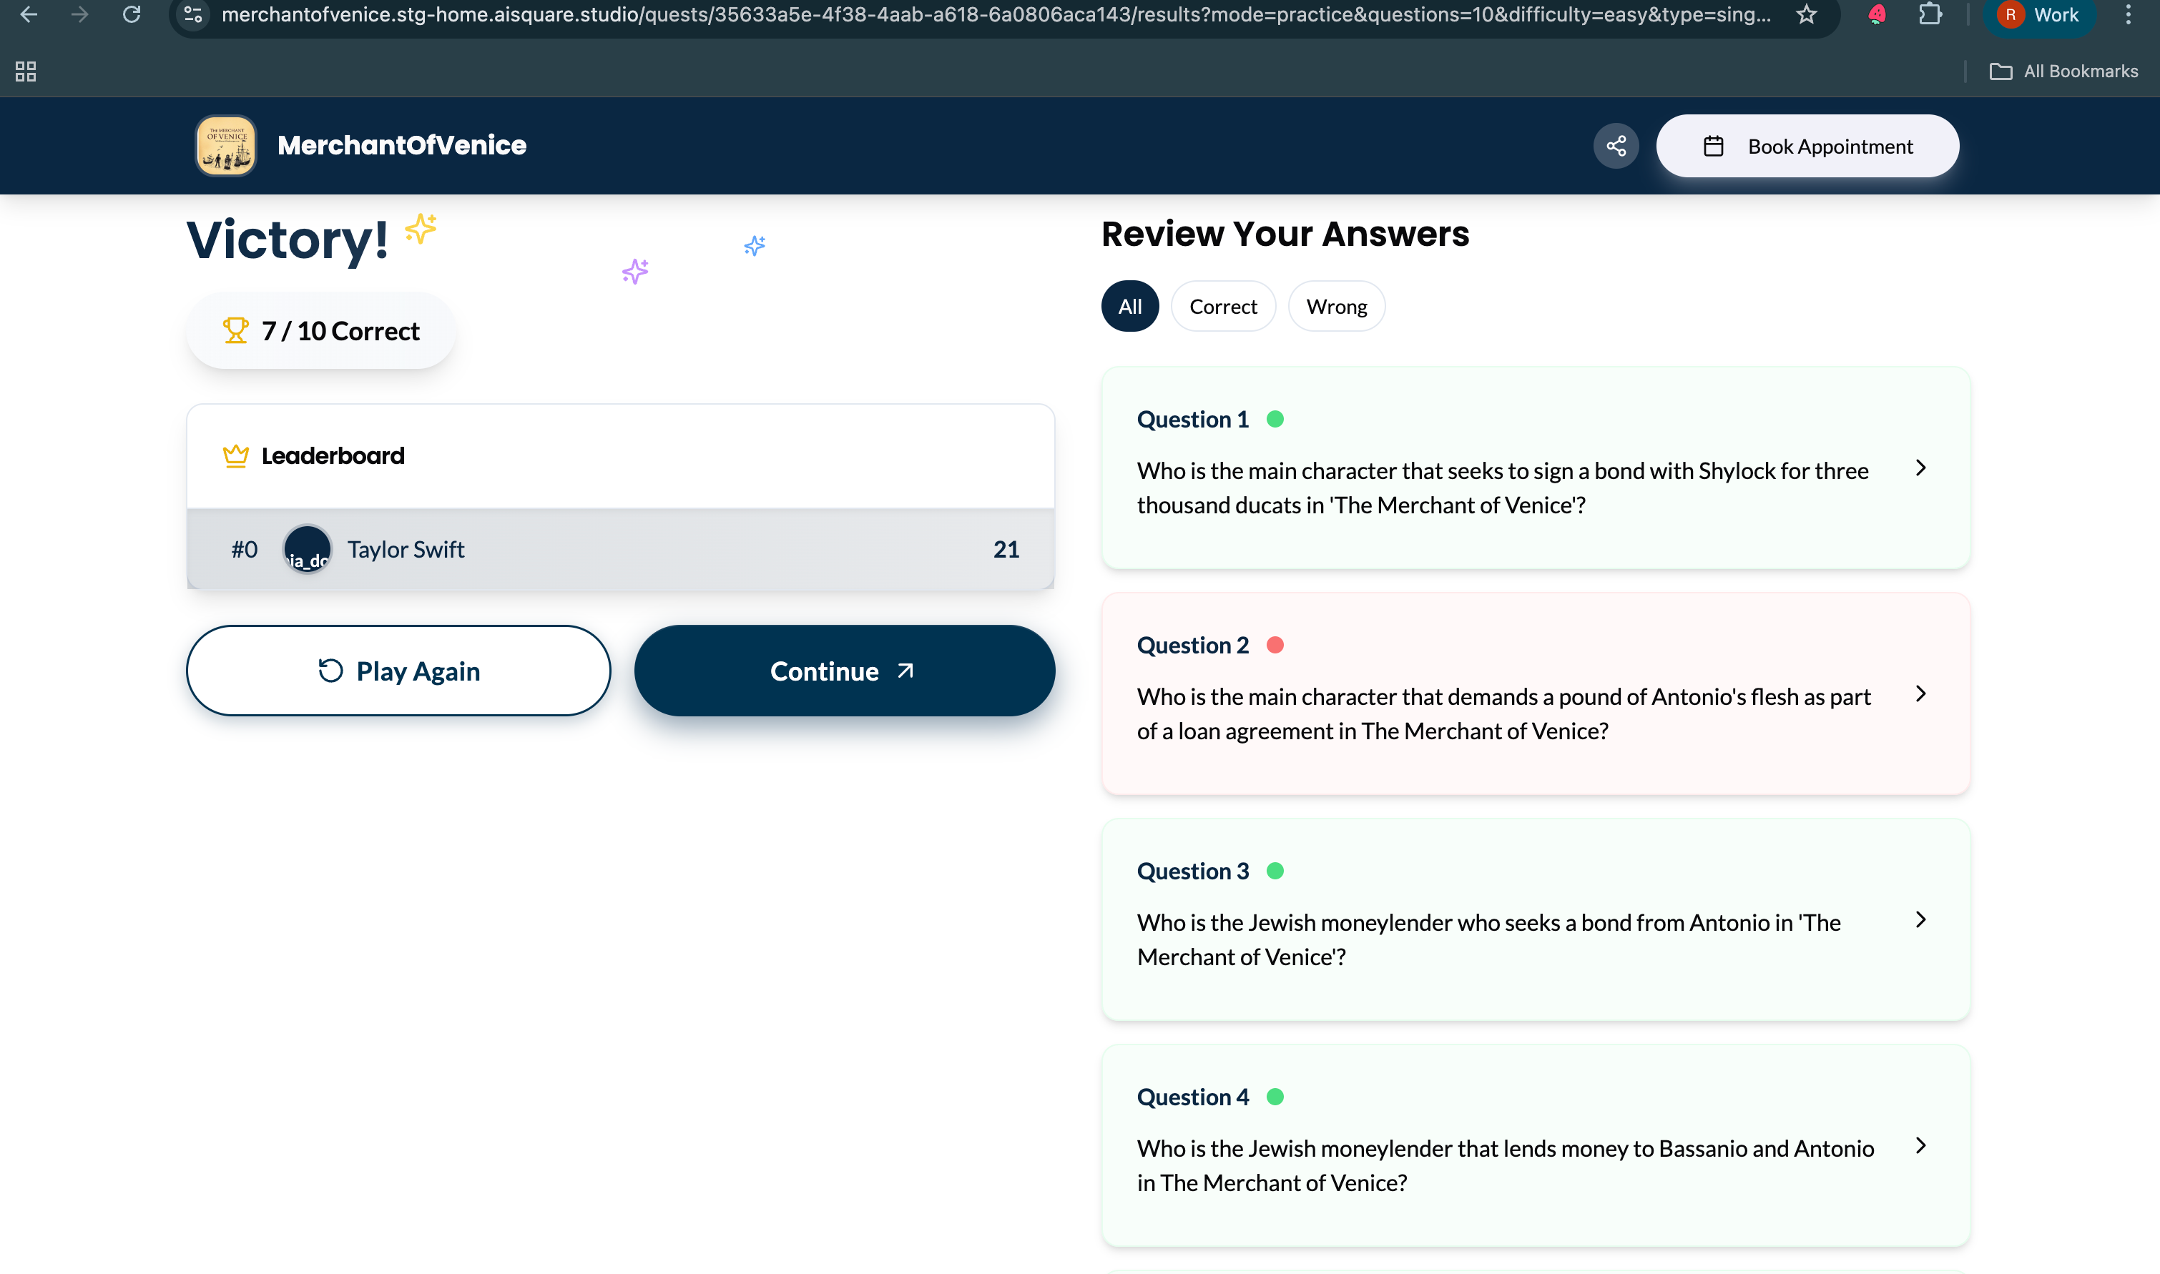The image size is (2160, 1274).
Task: Open the Chrome three-dot menu
Action: (2129, 14)
